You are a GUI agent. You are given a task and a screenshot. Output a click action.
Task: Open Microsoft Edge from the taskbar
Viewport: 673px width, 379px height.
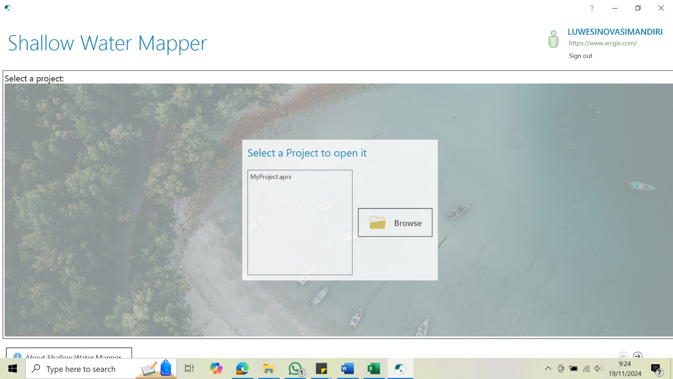242,369
